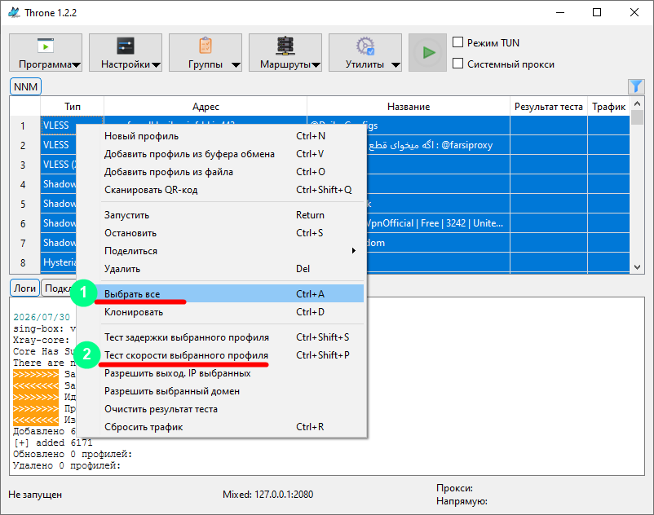
Task: Click the Обновлено 0 профилей log line
Action: pos(73,454)
